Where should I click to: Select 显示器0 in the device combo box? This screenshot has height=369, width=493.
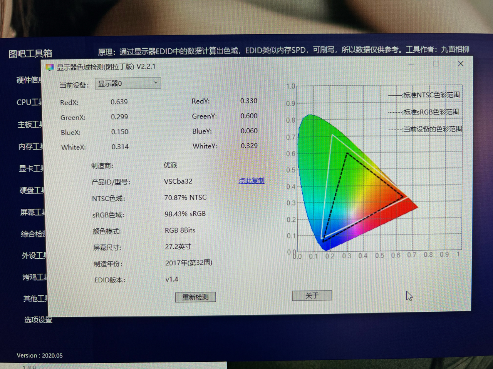119,83
